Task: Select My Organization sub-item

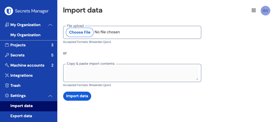Action: tap(25, 35)
